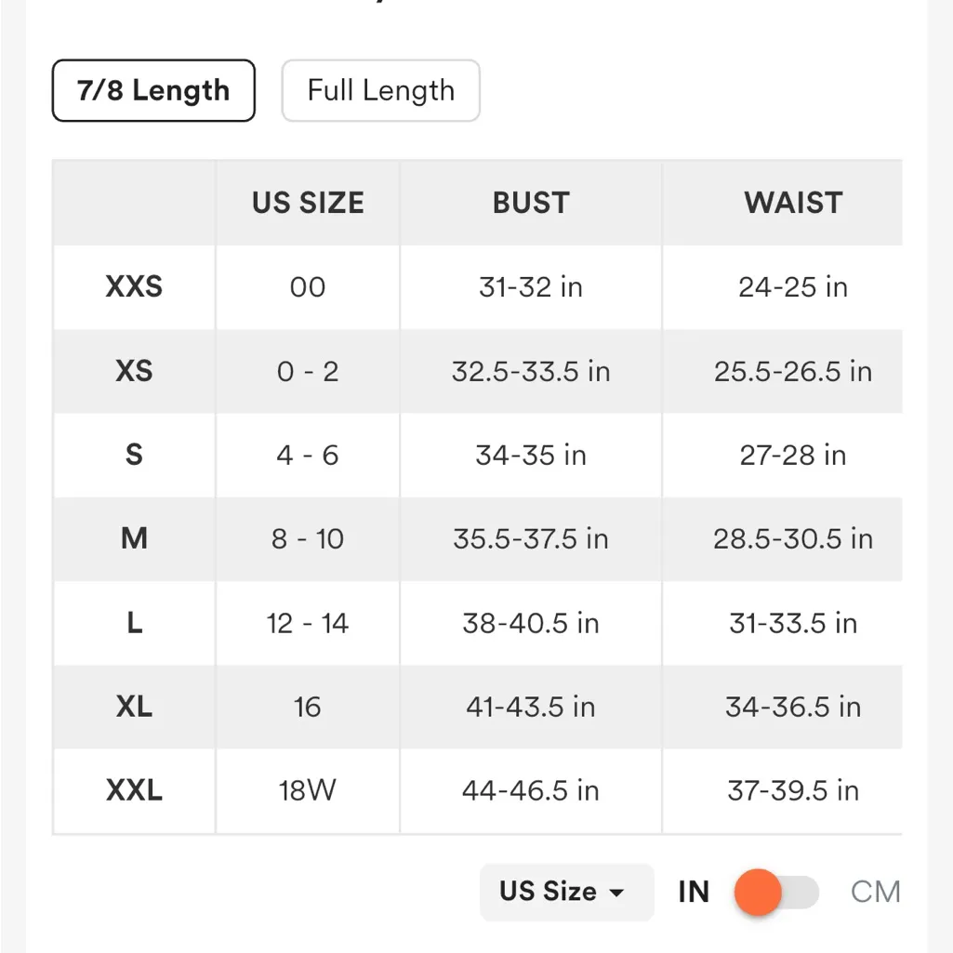Click the L size label

pyautogui.click(x=134, y=623)
